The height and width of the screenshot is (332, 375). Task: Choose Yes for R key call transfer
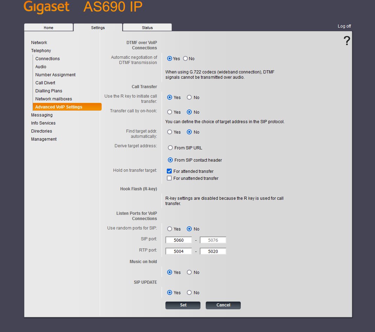tap(170, 97)
